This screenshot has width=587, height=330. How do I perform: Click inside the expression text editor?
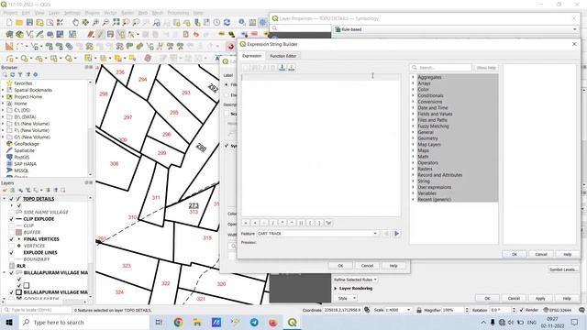[321, 145]
